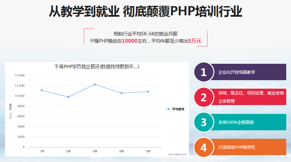Open the 名师100%全程面授 banner
This screenshot has width=291, height=162.
pos(249,122)
